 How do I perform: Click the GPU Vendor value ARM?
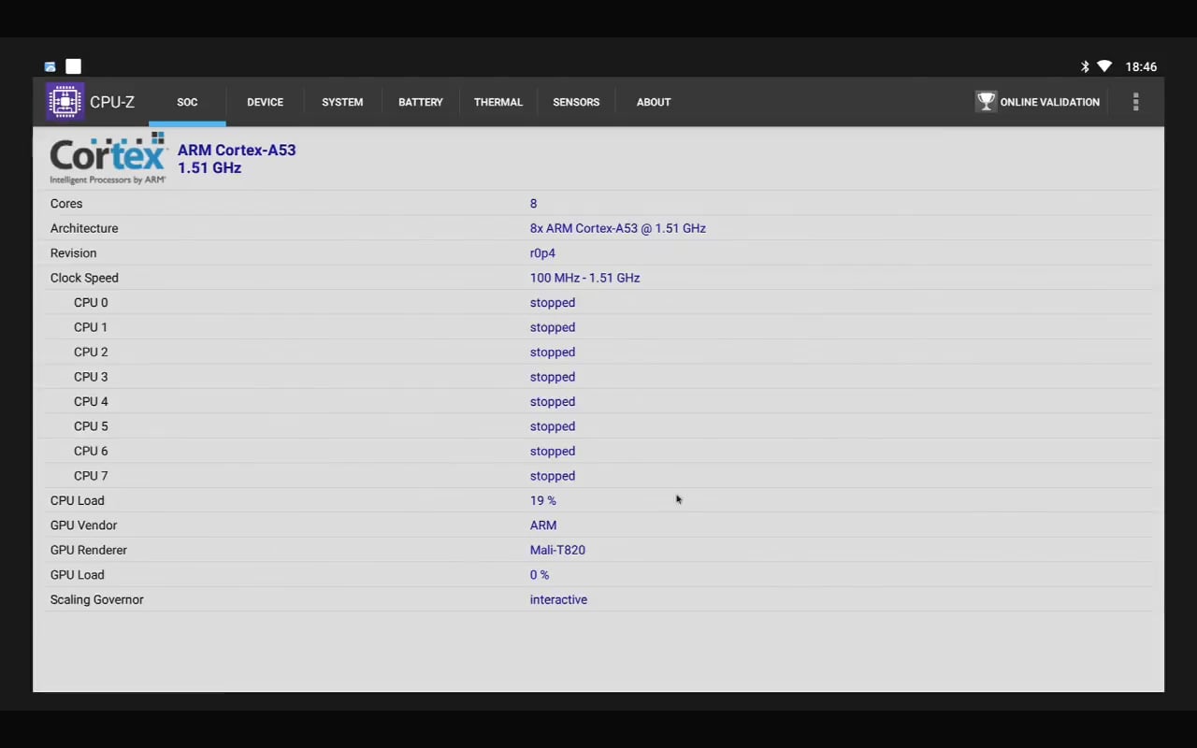pyautogui.click(x=543, y=525)
